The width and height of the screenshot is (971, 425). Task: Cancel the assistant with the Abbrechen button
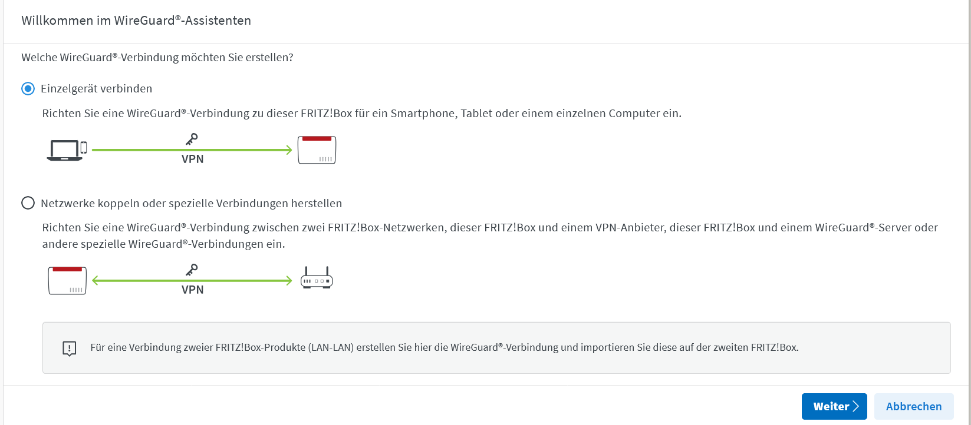(x=913, y=407)
